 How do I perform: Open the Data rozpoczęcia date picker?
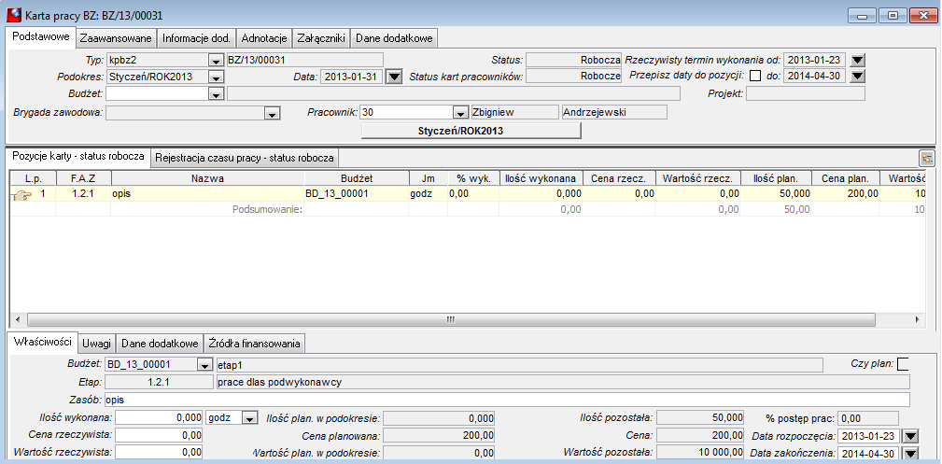click(x=911, y=436)
